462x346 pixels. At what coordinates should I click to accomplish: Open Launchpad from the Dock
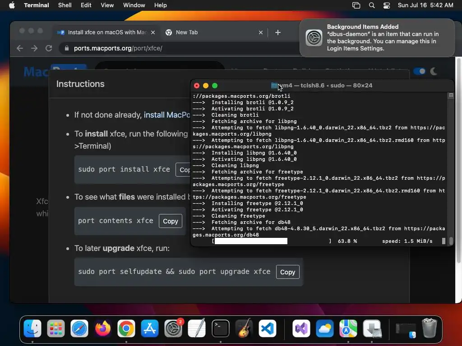tap(55, 328)
